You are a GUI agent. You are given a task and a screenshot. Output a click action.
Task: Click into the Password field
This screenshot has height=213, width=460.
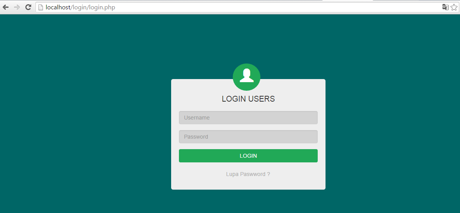click(248, 137)
